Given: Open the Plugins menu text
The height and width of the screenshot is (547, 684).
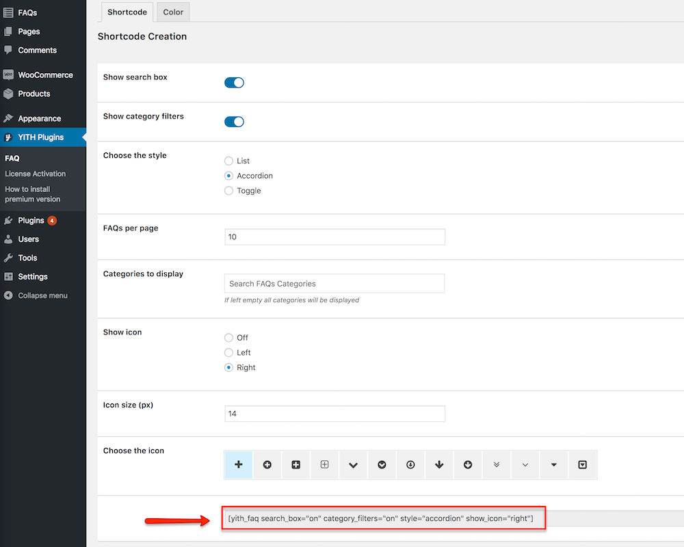Looking at the screenshot, I should (x=31, y=220).
